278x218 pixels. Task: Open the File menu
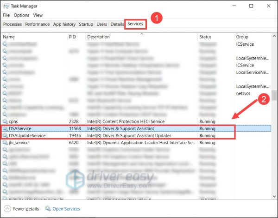tap(6, 15)
